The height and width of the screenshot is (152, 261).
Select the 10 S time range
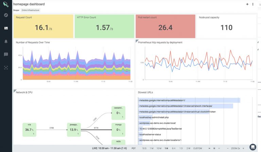tap(144, 149)
